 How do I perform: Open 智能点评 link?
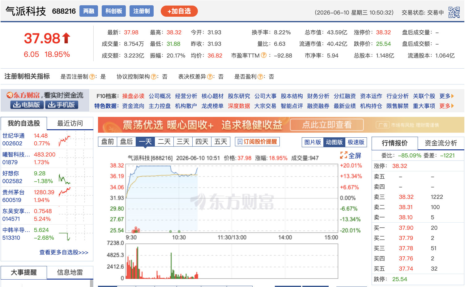tap(292, 106)
